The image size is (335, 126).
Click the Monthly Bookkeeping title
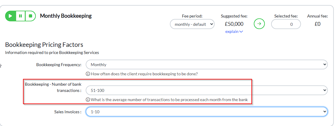(x=66, y=16)
